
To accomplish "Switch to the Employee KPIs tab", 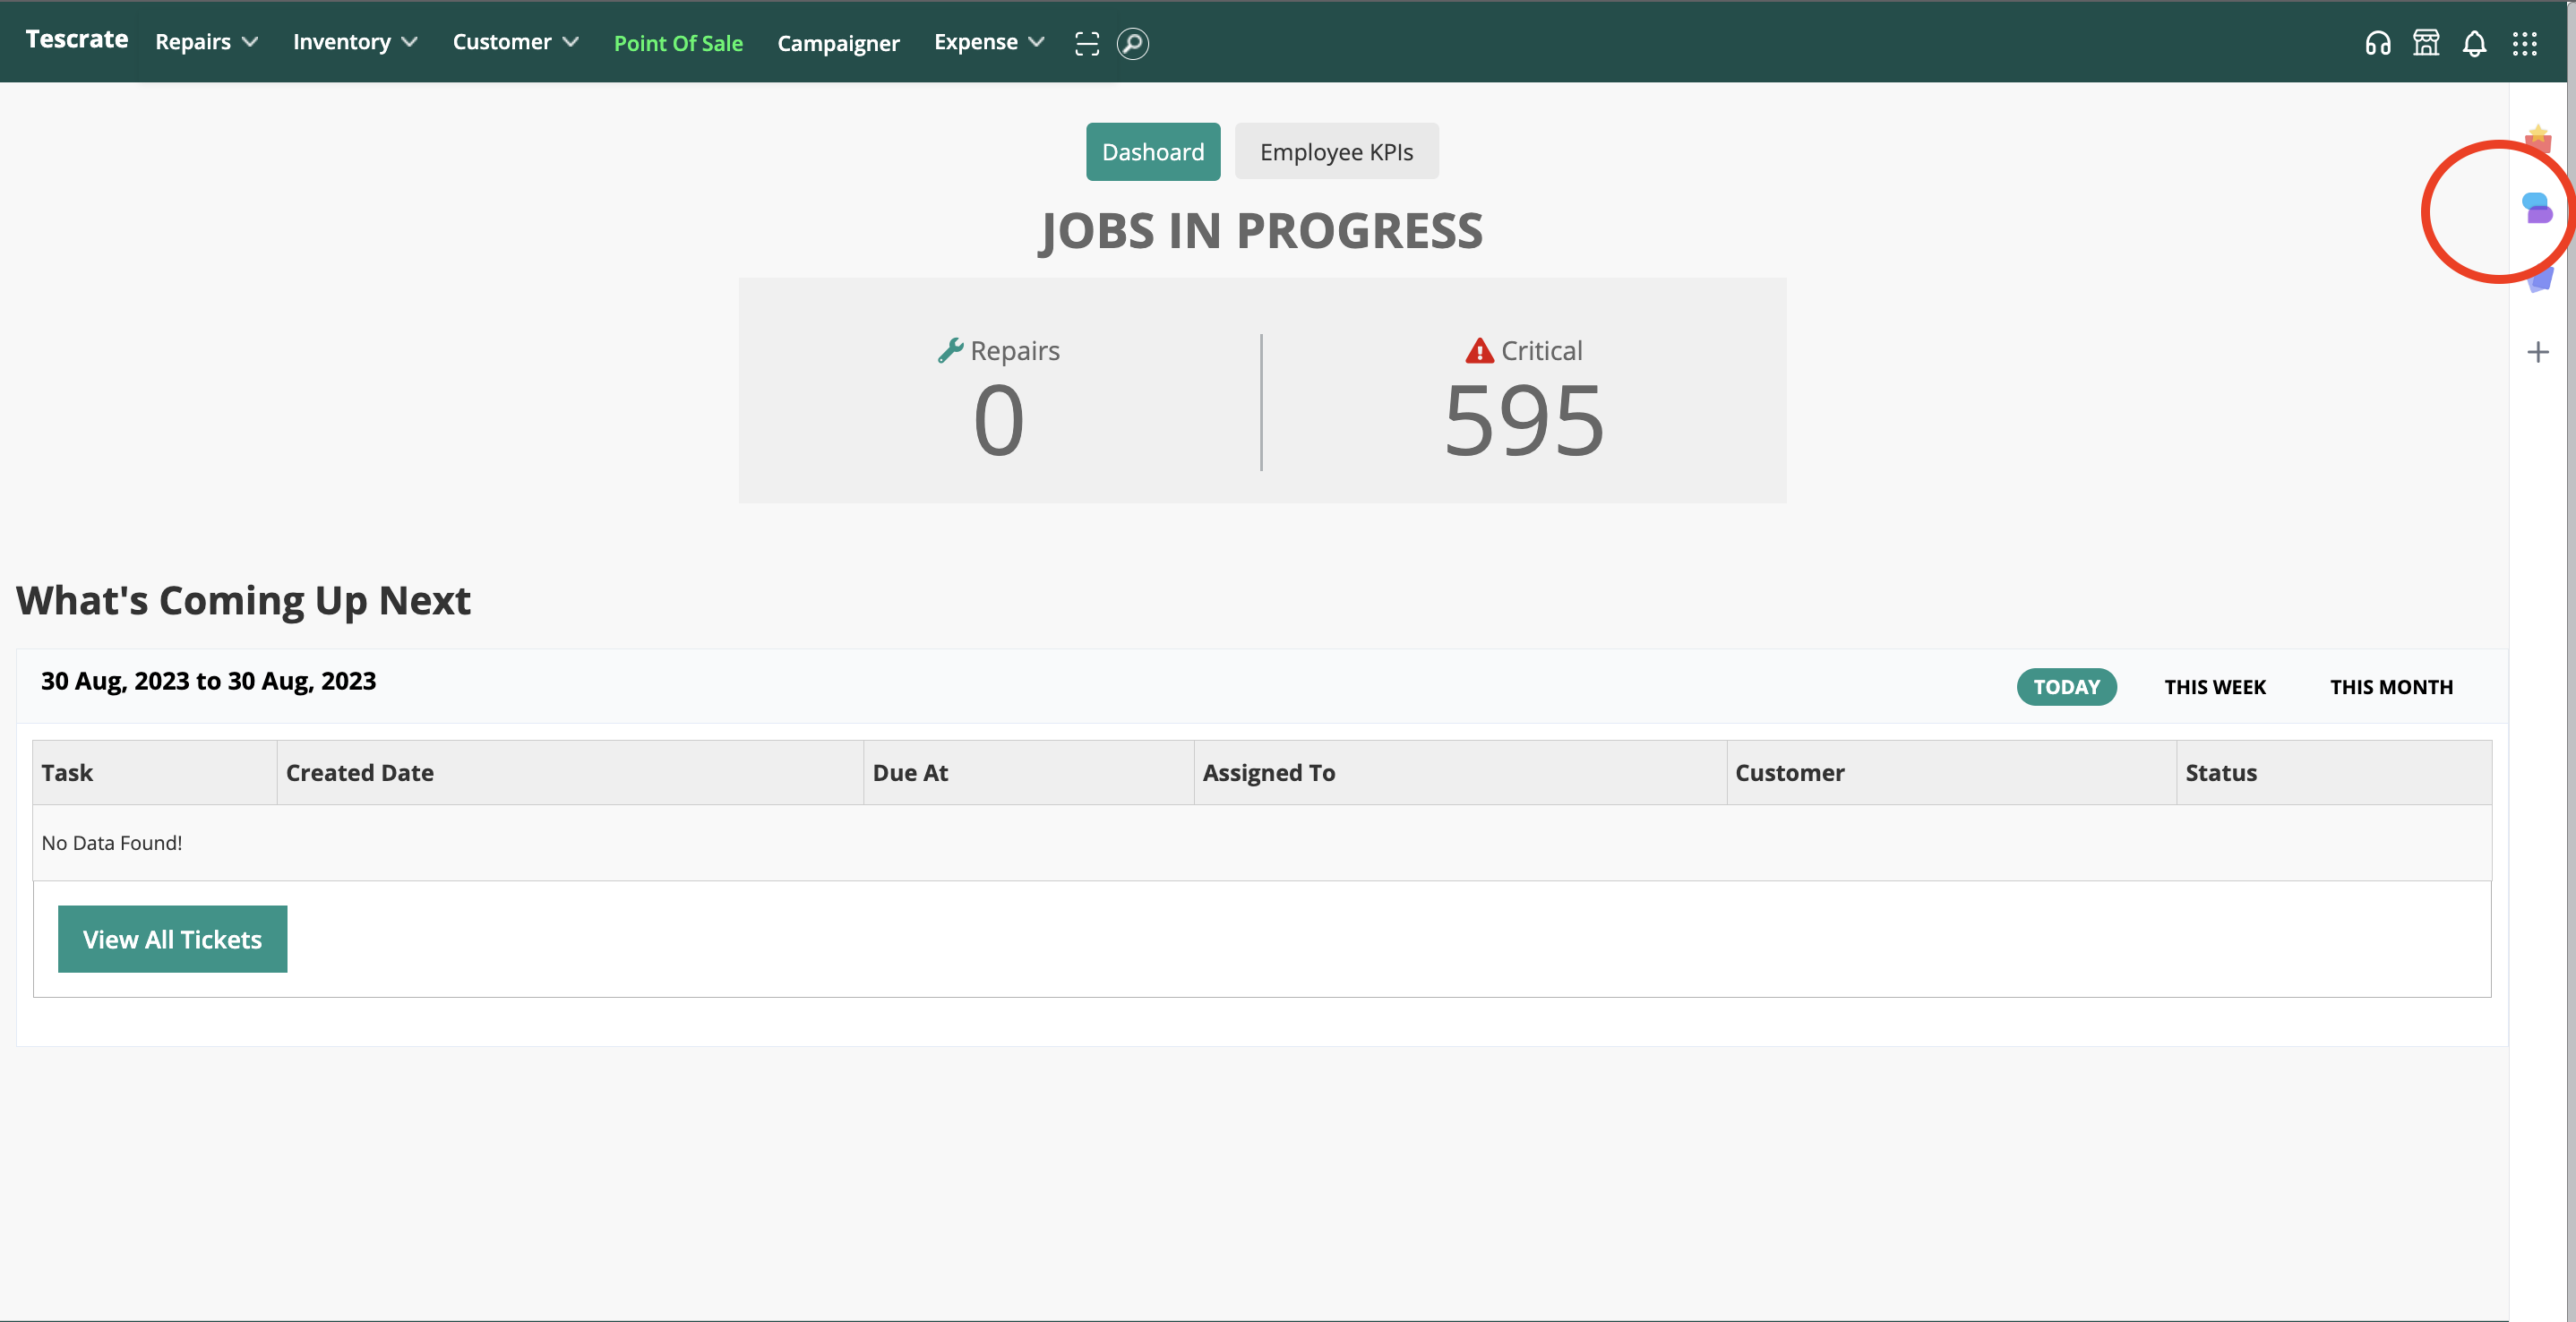I will (1336, 152).
